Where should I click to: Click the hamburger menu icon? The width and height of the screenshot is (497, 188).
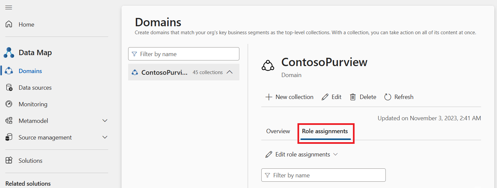click(9, 8)
